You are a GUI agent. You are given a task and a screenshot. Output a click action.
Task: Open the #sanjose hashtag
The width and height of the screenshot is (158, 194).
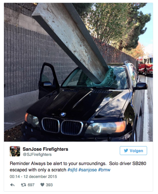coord(88,170)
